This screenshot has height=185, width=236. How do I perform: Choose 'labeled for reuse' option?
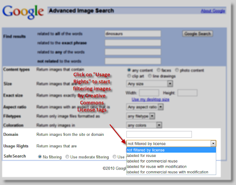pos(171,155)
